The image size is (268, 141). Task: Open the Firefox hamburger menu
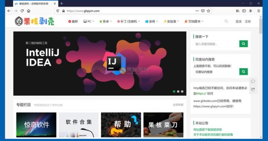click(259, 11)
